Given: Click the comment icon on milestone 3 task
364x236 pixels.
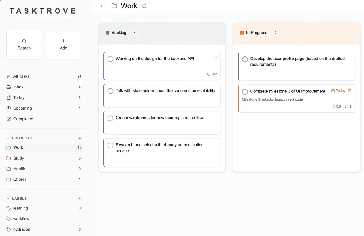Looking at the screenshot, I should (x=346, y=107).
